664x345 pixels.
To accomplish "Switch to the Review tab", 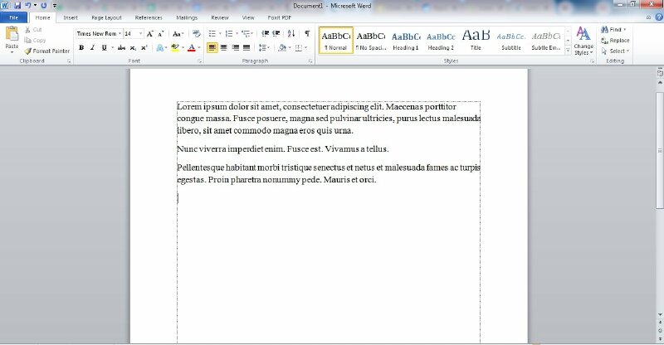I will pos(219,17).
